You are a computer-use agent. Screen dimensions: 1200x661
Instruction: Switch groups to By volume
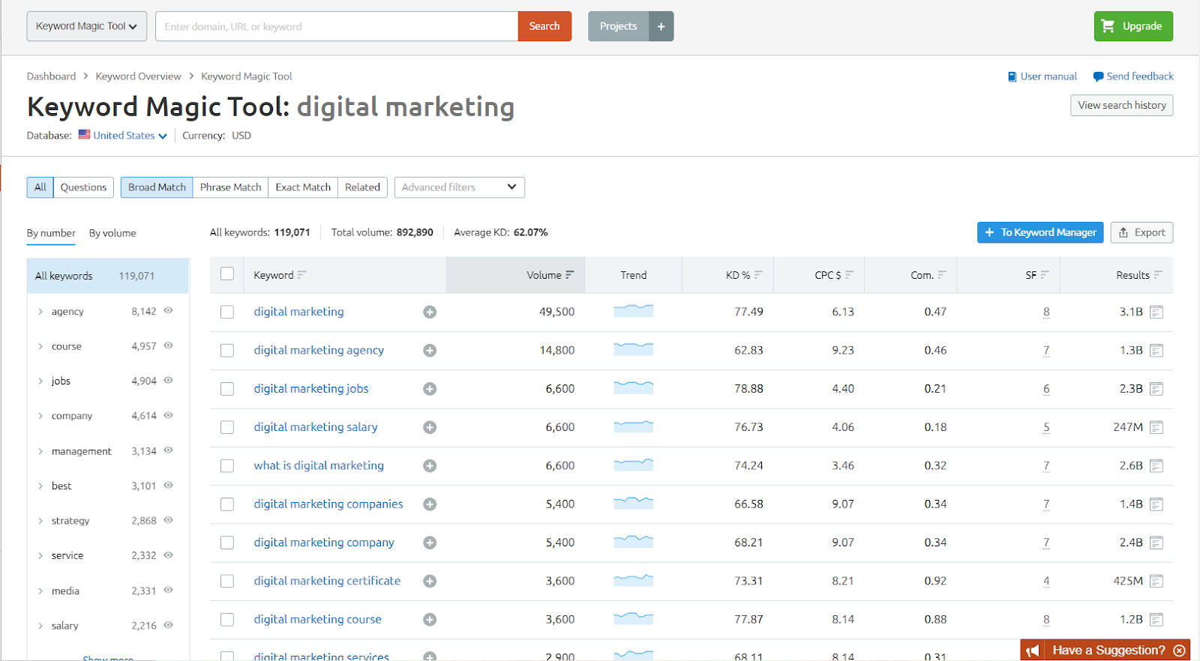(112, 233)
